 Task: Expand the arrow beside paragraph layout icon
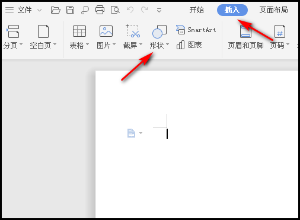[141, 133]
